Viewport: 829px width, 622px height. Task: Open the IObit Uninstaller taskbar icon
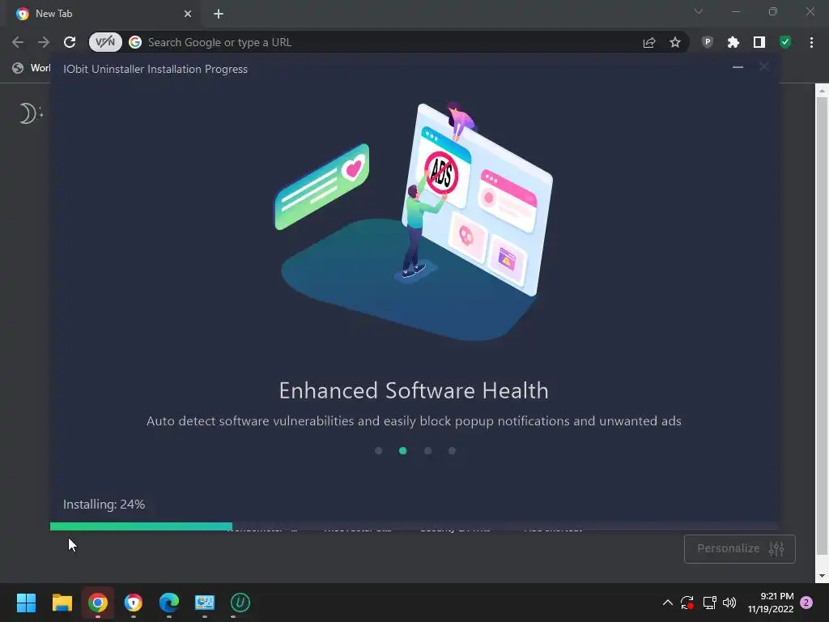(240, 603)
